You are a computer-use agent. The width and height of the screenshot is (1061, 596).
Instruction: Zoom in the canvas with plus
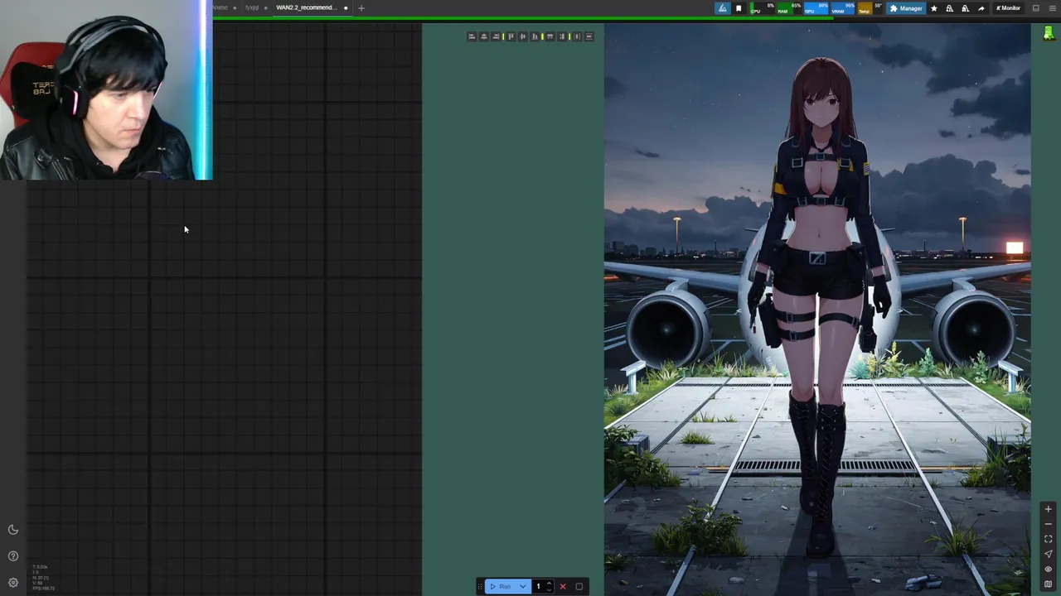click(1048, 509)
